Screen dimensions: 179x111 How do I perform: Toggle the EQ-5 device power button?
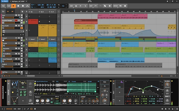pyautogui.click(x=114, y=81)
